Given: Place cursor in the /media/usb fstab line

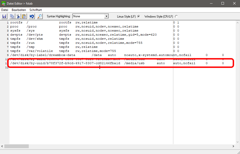Looking at the screenshot, I should pos(76,63).
